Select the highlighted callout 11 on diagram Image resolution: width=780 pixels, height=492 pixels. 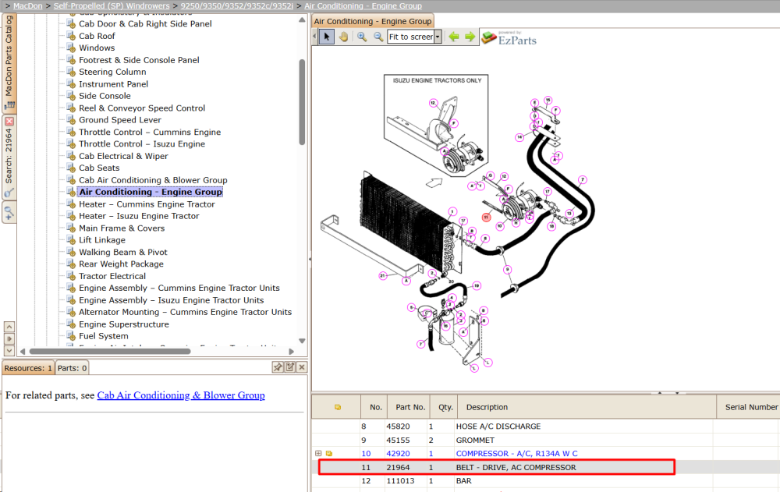486,217
